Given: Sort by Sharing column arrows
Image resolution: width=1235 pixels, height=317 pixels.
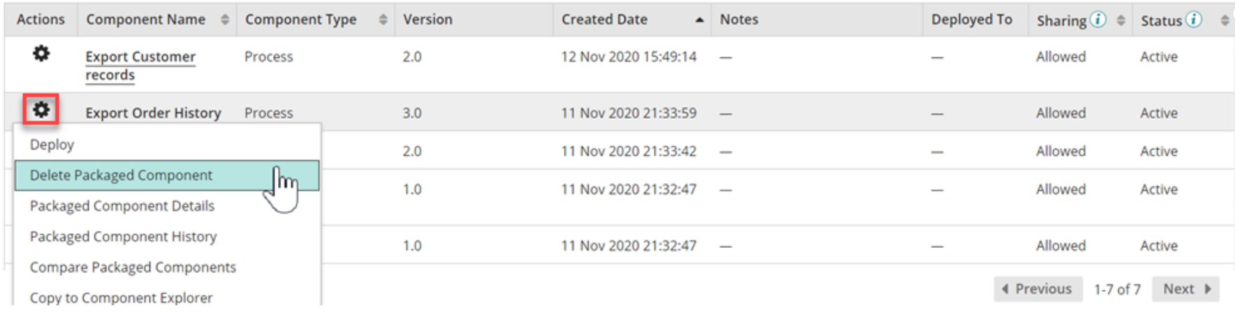Looking at the screenshot, I should [x=1120, y=20].
